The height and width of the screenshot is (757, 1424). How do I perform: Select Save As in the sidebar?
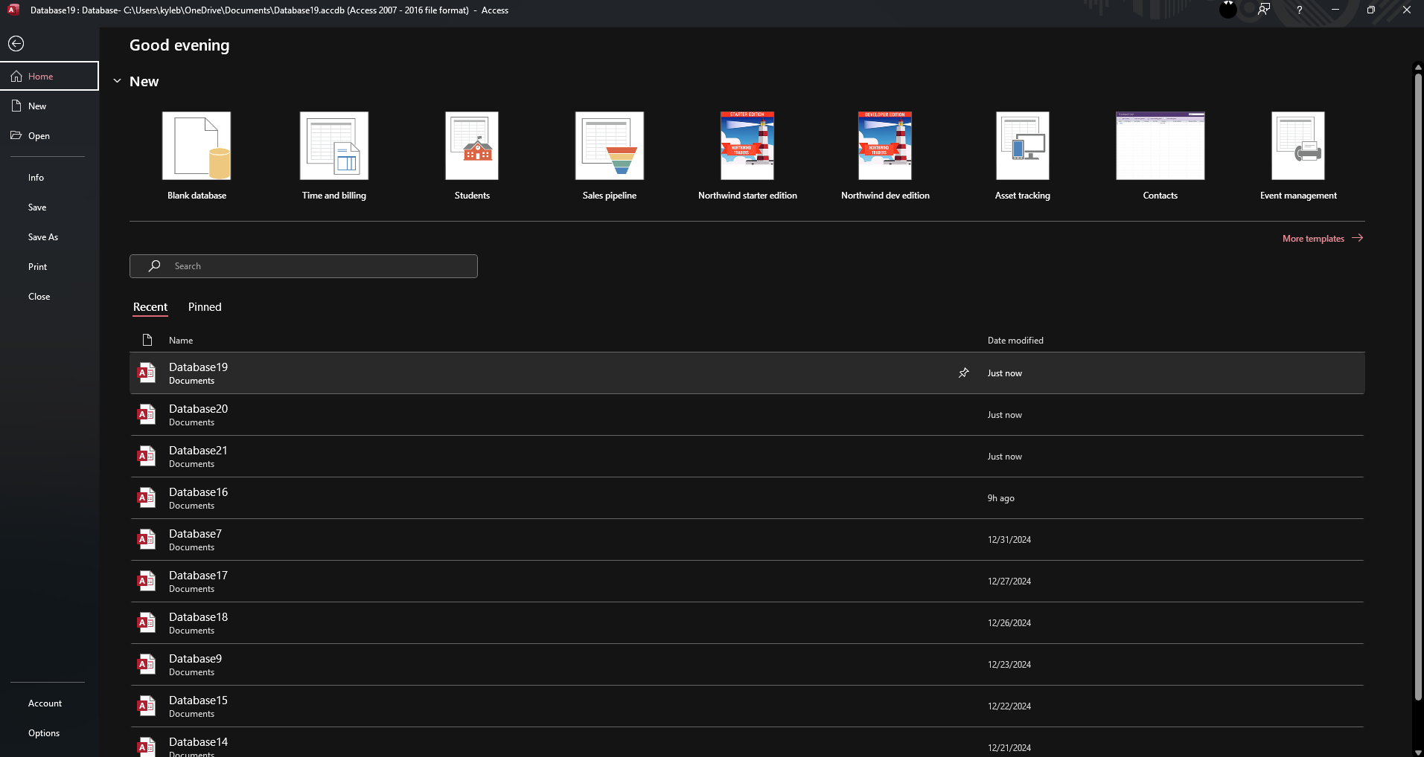click(x=43, y=237)
